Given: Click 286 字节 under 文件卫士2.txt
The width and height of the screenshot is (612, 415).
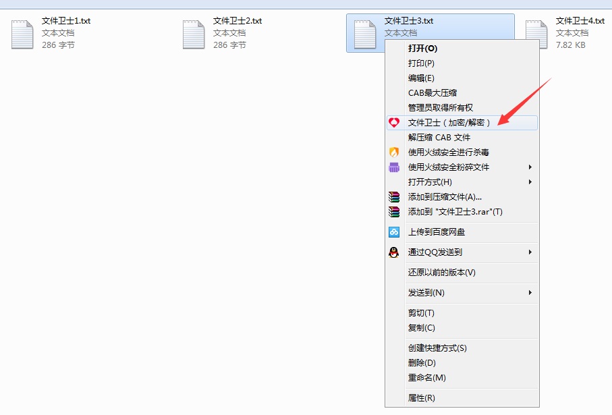Looking at the screenshot, I should click(229, 45).
